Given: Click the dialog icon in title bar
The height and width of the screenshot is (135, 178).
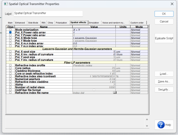Looking at the screenshot, I should tap(6, 4).
